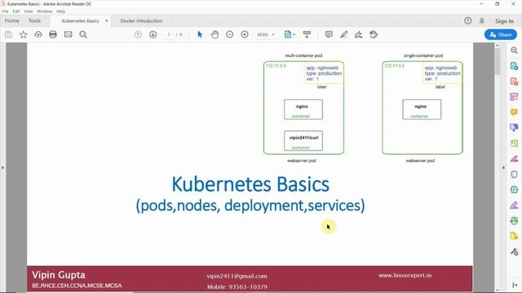Expand the left navigation pane arrow

pyautogui.click(x=2, y=168)
